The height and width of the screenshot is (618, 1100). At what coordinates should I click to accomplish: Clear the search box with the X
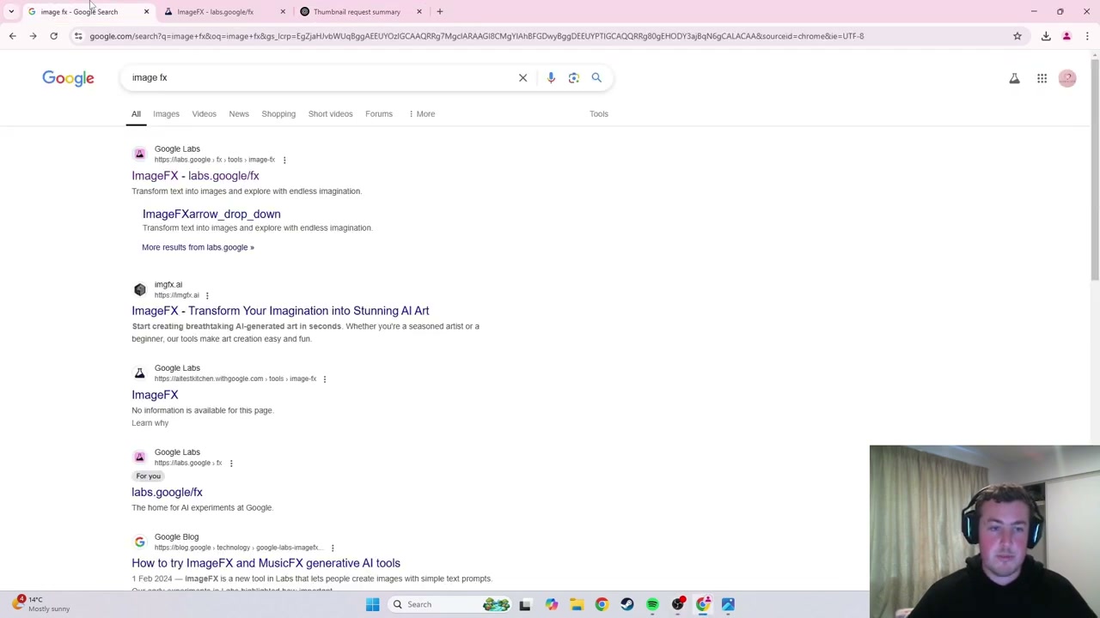pos(522,77)
